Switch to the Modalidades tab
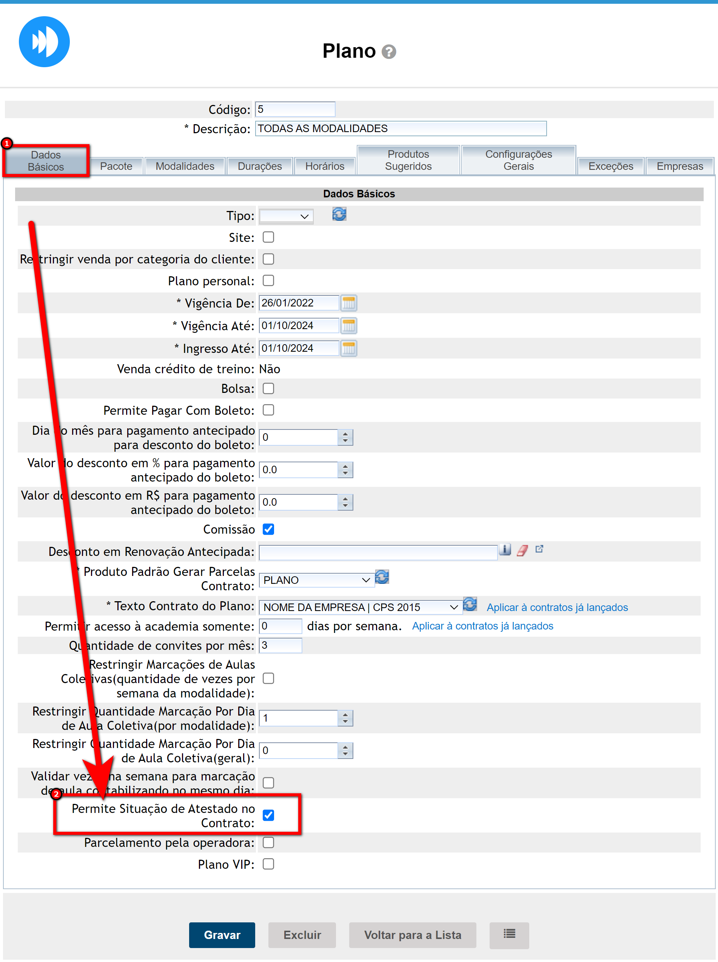Screen dimensions: 718x962 click(x=185, y=166)
